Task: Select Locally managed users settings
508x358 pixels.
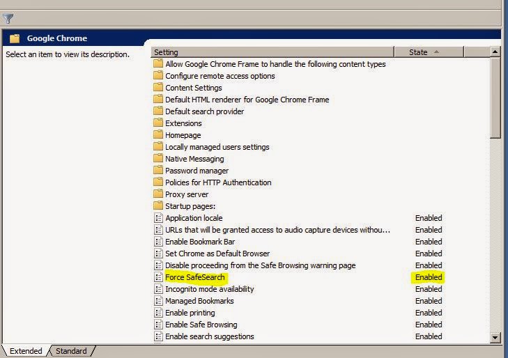Action: click(x=217, y=147)
